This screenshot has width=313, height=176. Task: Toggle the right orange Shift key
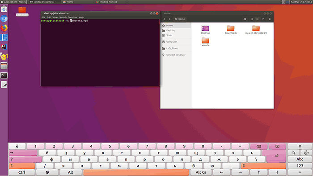point(263,166)
